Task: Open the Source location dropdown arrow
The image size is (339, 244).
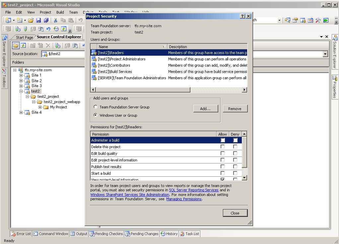Action: pyautogui.click(x=325, y=54)
